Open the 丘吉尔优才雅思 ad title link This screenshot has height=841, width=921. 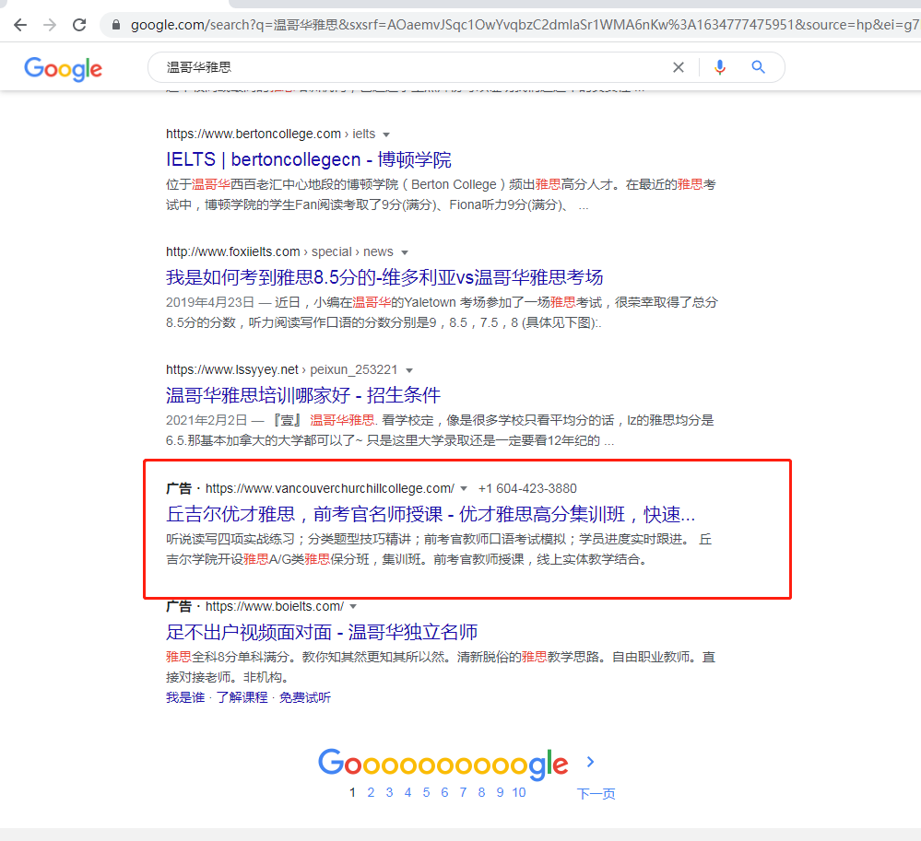pyautogui.click(x=430, y=514)
